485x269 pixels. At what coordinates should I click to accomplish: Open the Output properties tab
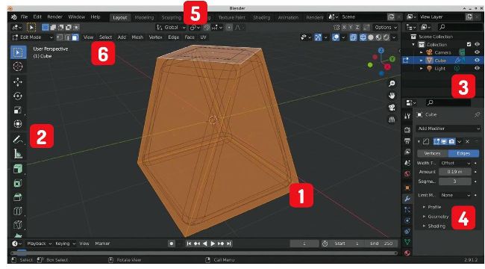tap(407, 140)
